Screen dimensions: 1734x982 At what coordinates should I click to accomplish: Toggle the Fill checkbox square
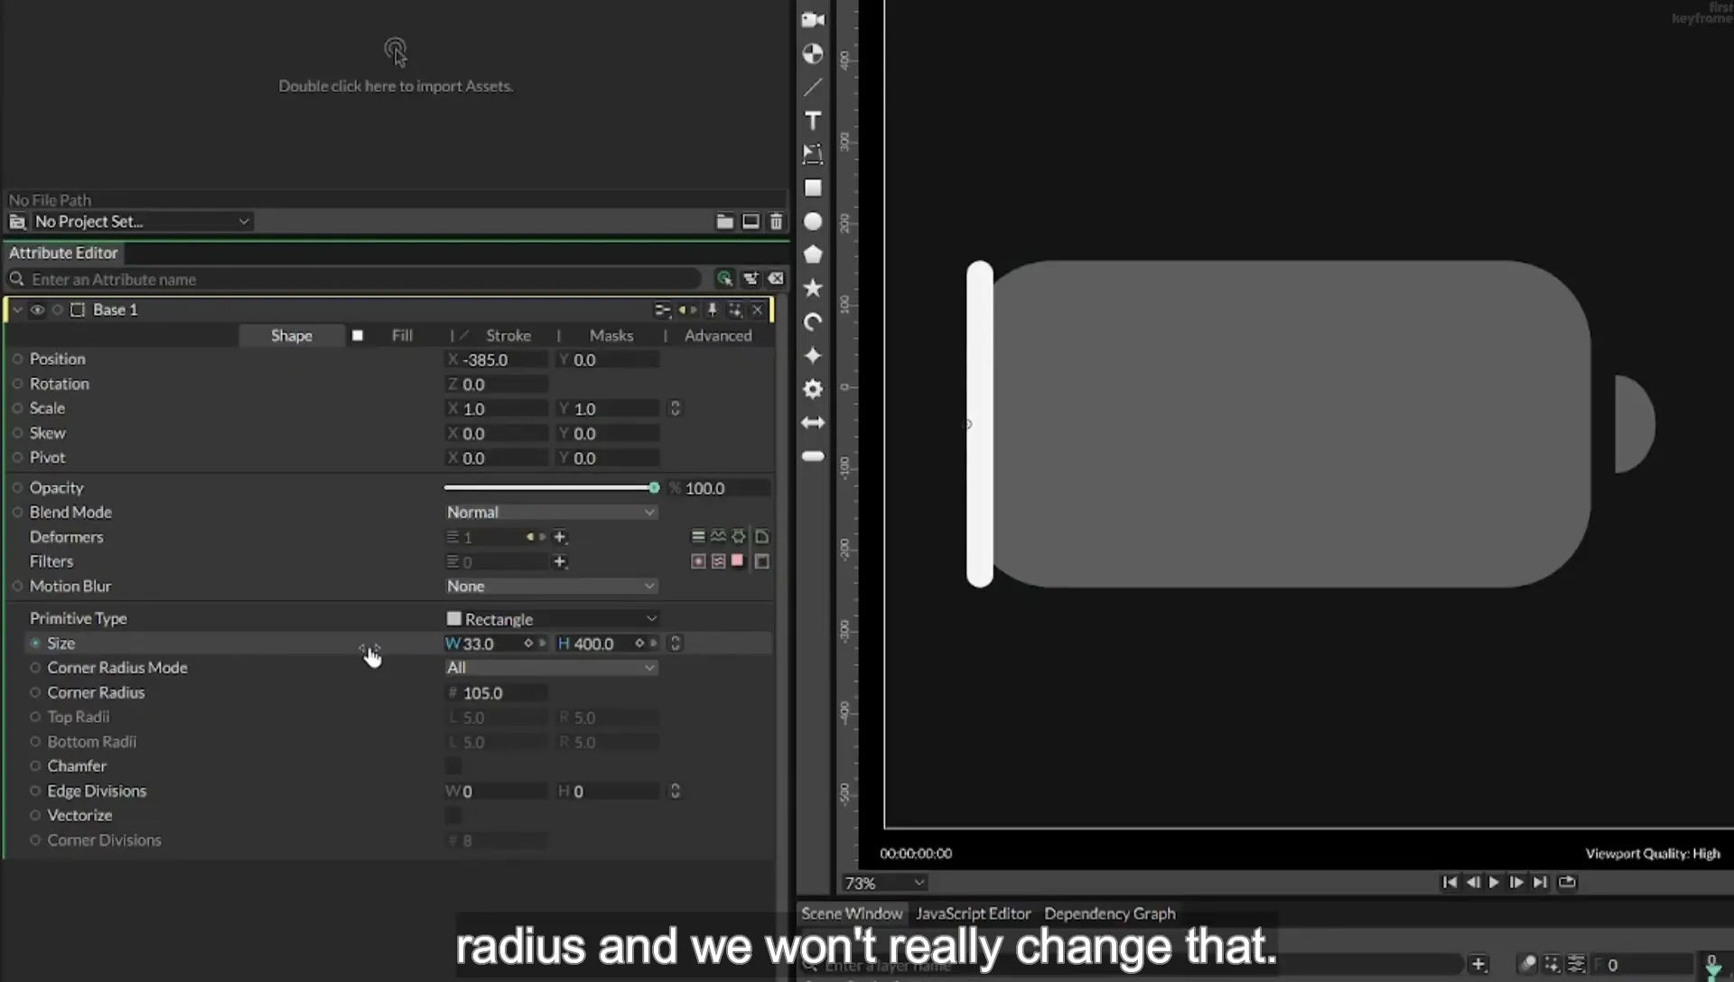coord(358,336)
